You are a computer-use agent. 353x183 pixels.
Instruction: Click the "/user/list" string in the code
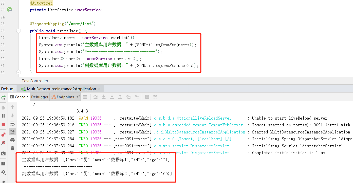click(x=80, y=24)
